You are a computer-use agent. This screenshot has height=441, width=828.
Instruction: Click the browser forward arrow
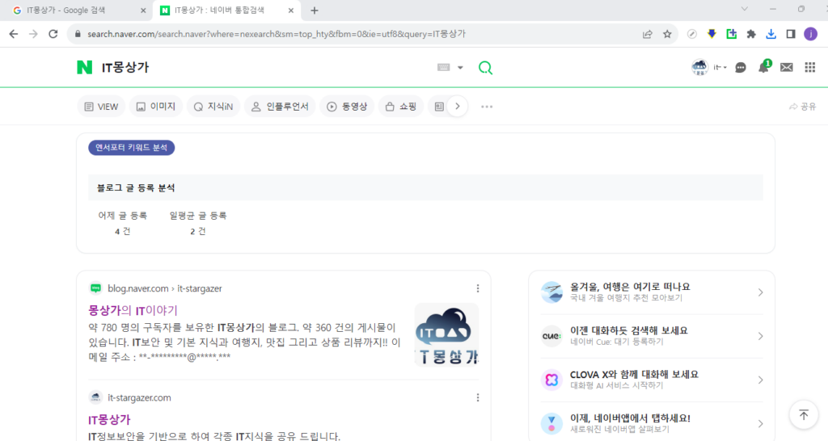[33, 34]
